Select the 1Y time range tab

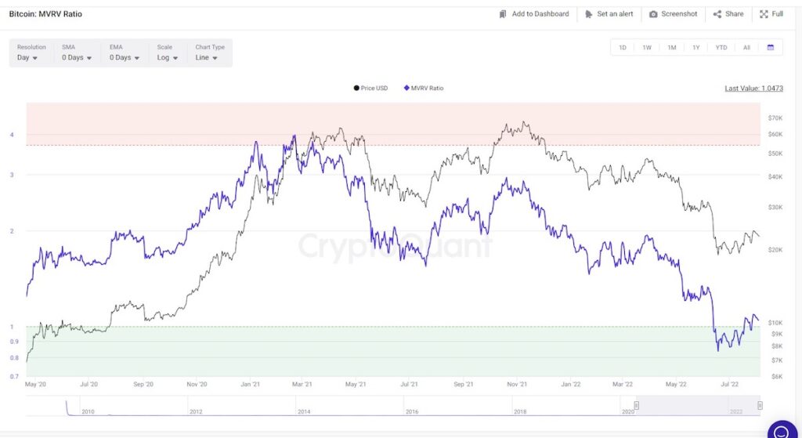(x=696, y=48)
